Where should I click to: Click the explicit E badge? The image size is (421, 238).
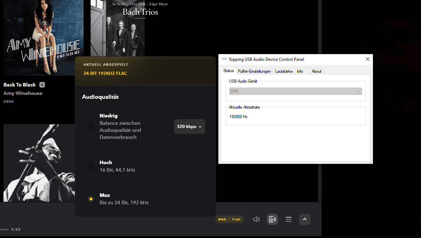(42, 85)
